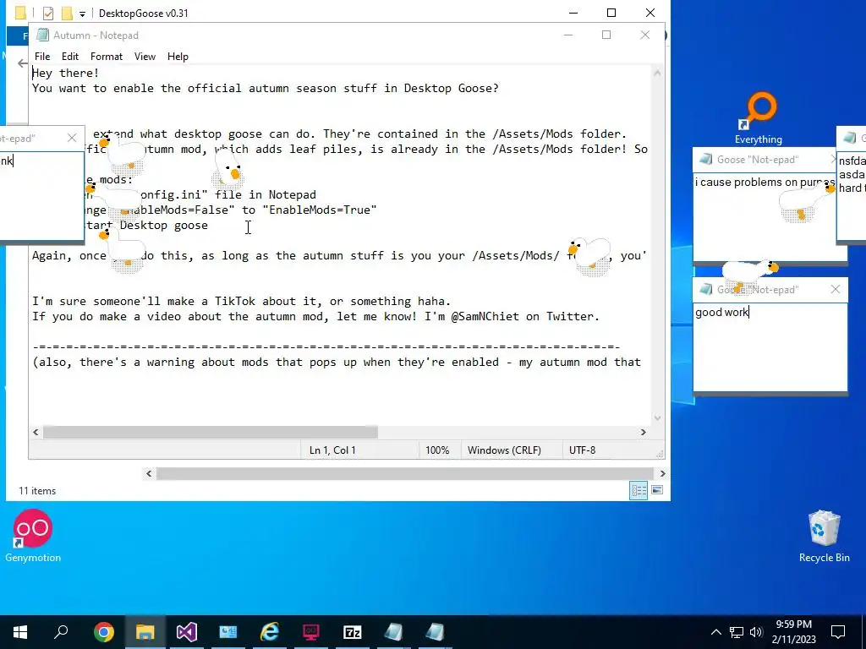Viewport: 866px width, 649px height.
Task: Click 'Windows (CRLF)' in Notepad status bar
Action: point(504,450)
